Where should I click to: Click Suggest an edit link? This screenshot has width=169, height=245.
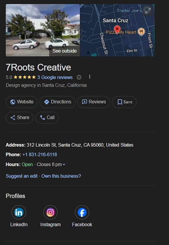[x=22, y=176]
